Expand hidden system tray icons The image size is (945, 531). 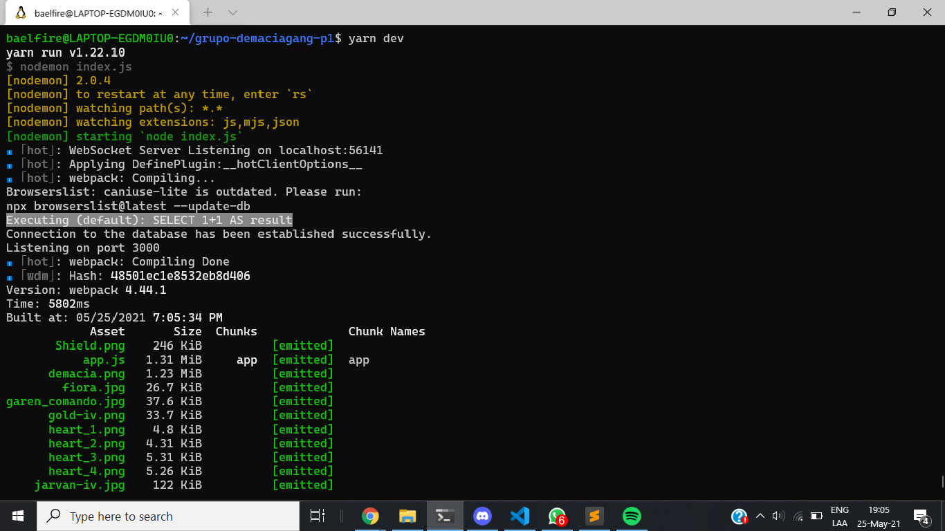click(760, 516)
